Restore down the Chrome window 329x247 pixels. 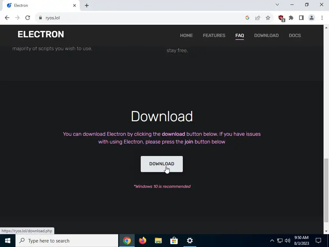pyautogui.click(x=307, y=5)
